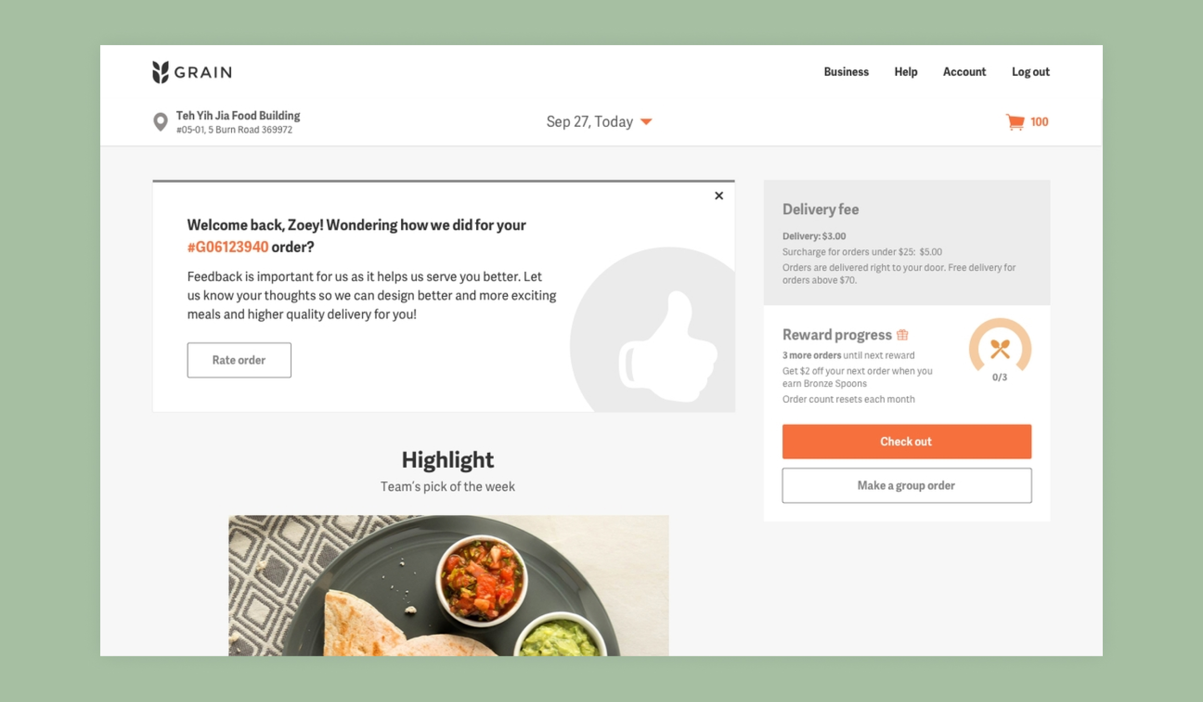Image resolution: width=1203 pixels, height=702 pixels.
Task: Click the 0/3 reward progress ring
Action: coord(1000,350)
